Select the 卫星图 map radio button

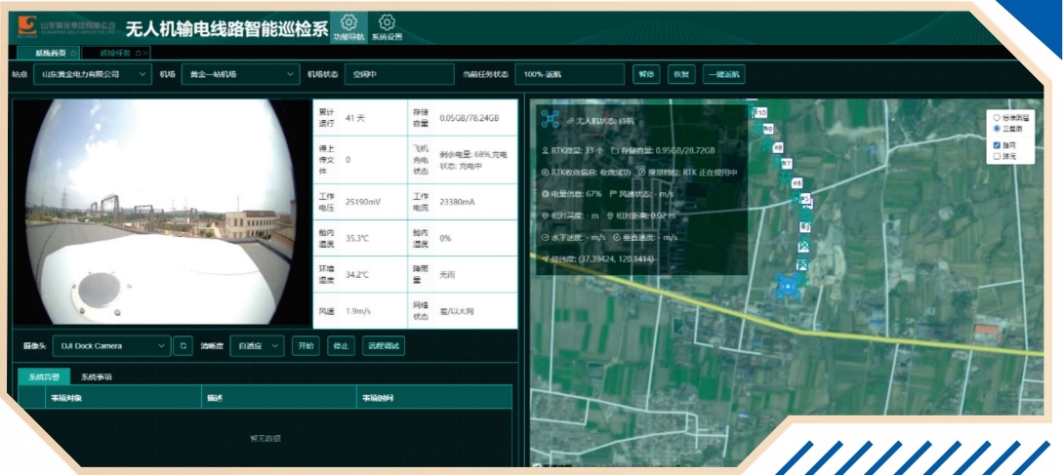click(997, 128)
